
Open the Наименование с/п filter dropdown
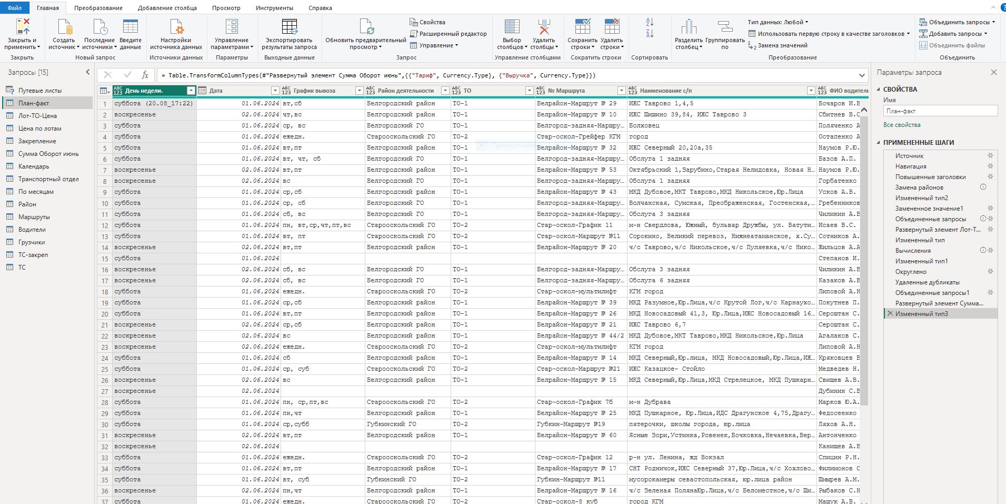[811, 91]
